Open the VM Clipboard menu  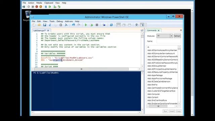tap(49, 3)
